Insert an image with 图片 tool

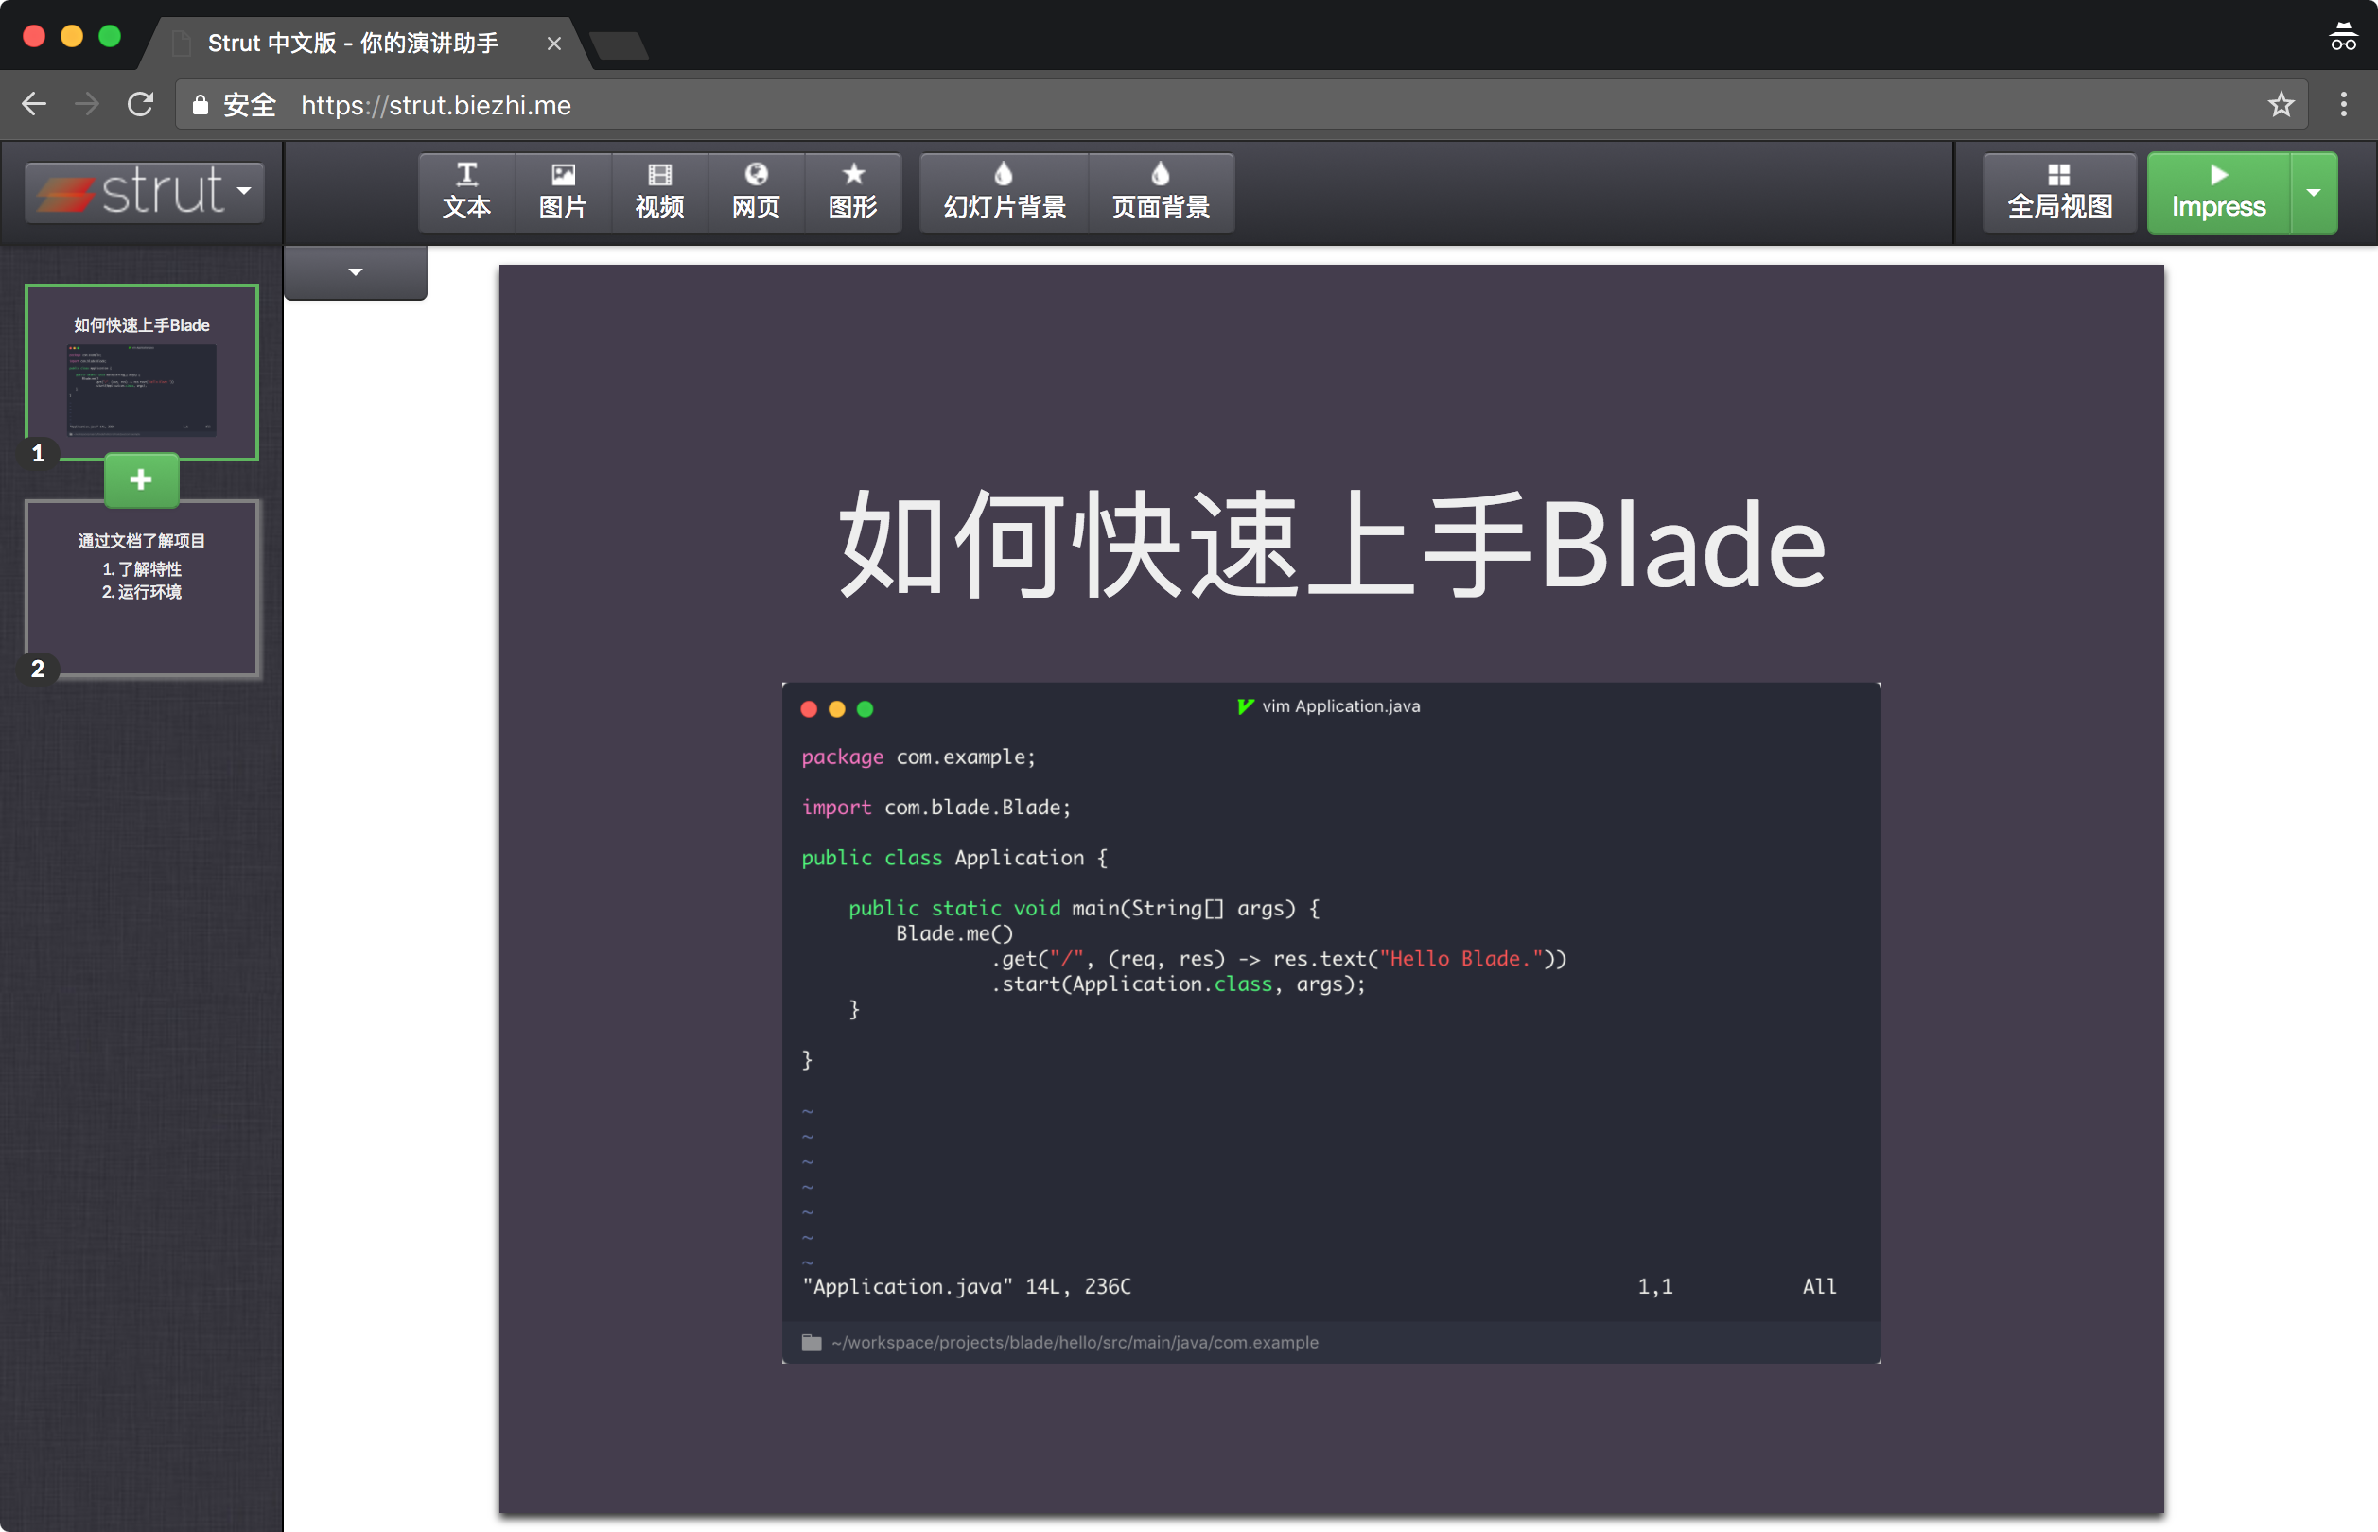click(562, 192)
